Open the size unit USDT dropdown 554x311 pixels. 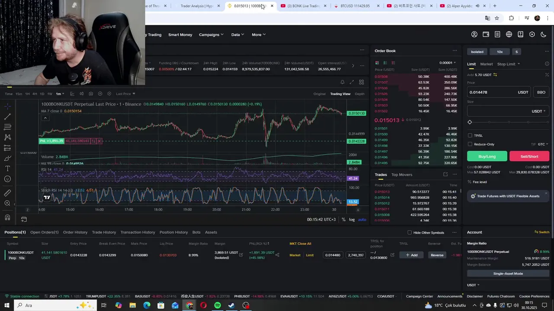coord(538,111)
